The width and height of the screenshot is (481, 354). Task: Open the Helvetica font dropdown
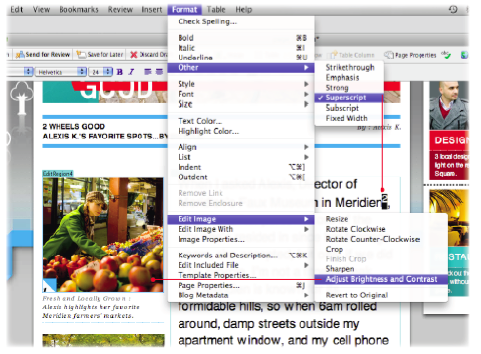(60, 72)
